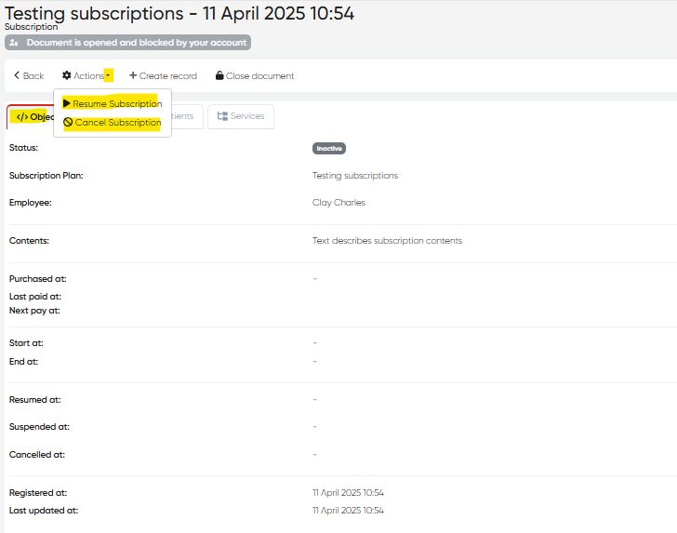Click the Back chevron arrow icon

click(17, 75)
